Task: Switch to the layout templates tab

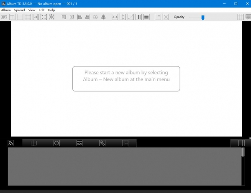Action: coord(125,143)
